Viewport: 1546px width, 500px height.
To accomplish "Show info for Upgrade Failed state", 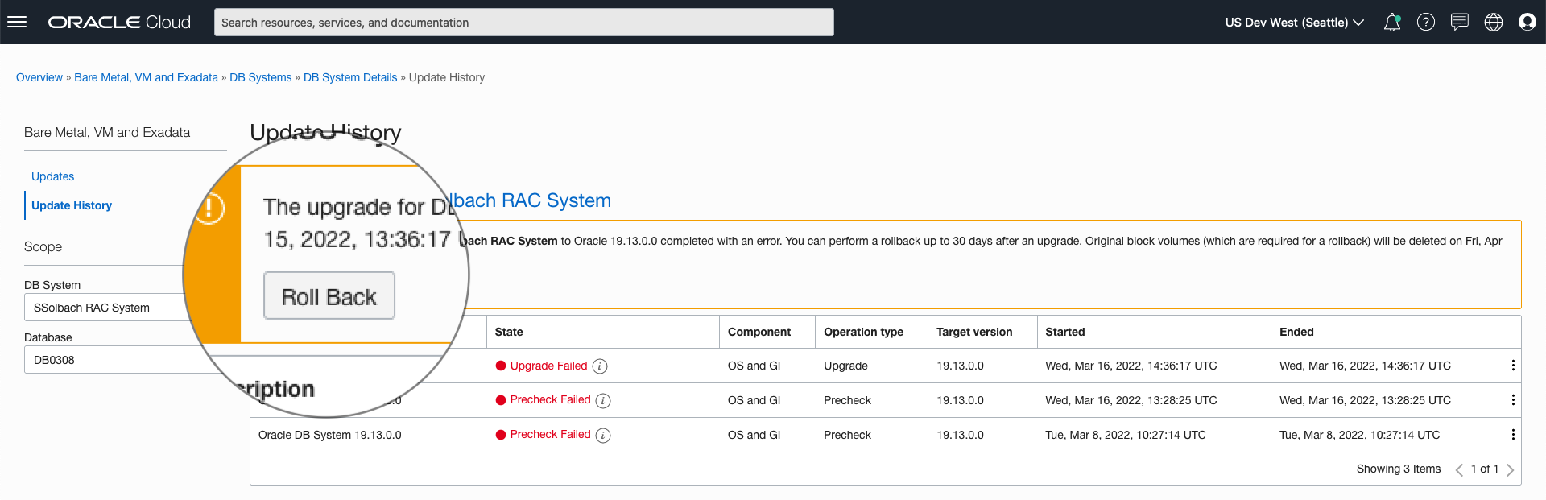I will click(600, 366).
